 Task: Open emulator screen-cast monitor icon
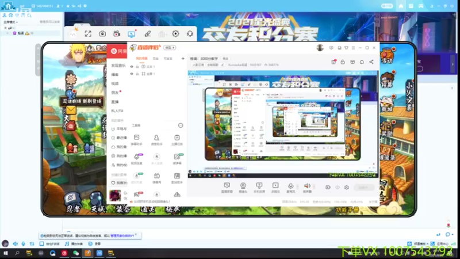coord(132,34)
